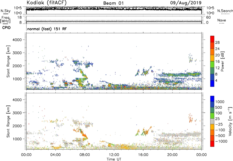Click the date 09/Aug/2019
The width and height of the screenshot is (233, 161).
186,3
